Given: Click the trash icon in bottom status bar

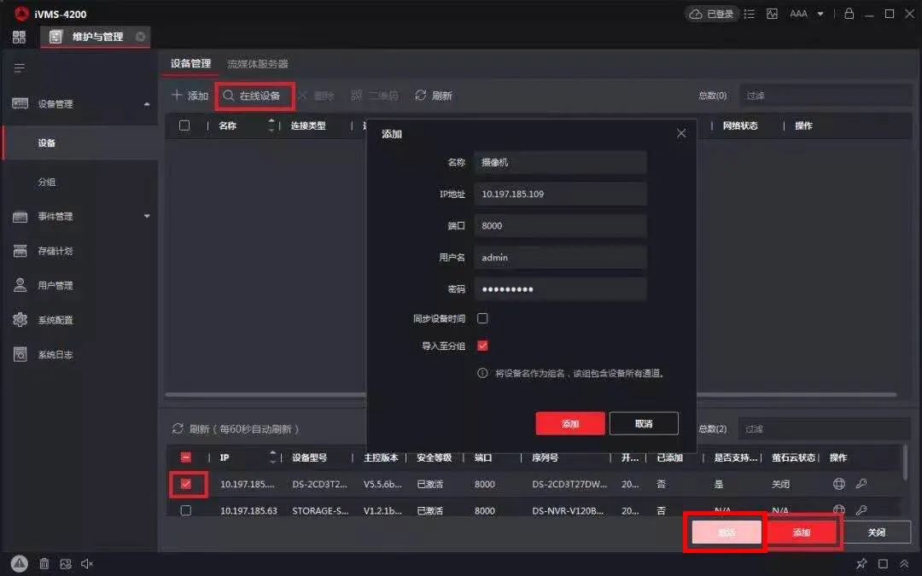Looking at the screenshot, I should [44, 563].
